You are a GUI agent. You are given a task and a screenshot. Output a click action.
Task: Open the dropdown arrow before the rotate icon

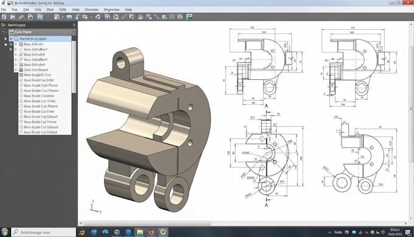91,17
